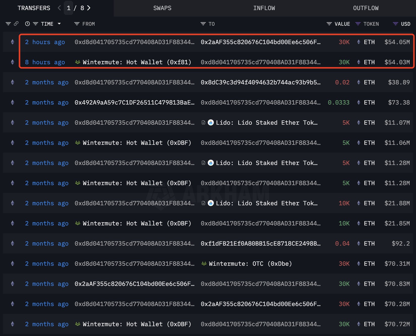
Task: Click sender 0x492A9aA59c7C1DF26511C479813BaE…
Action: [x=135, y=103]
